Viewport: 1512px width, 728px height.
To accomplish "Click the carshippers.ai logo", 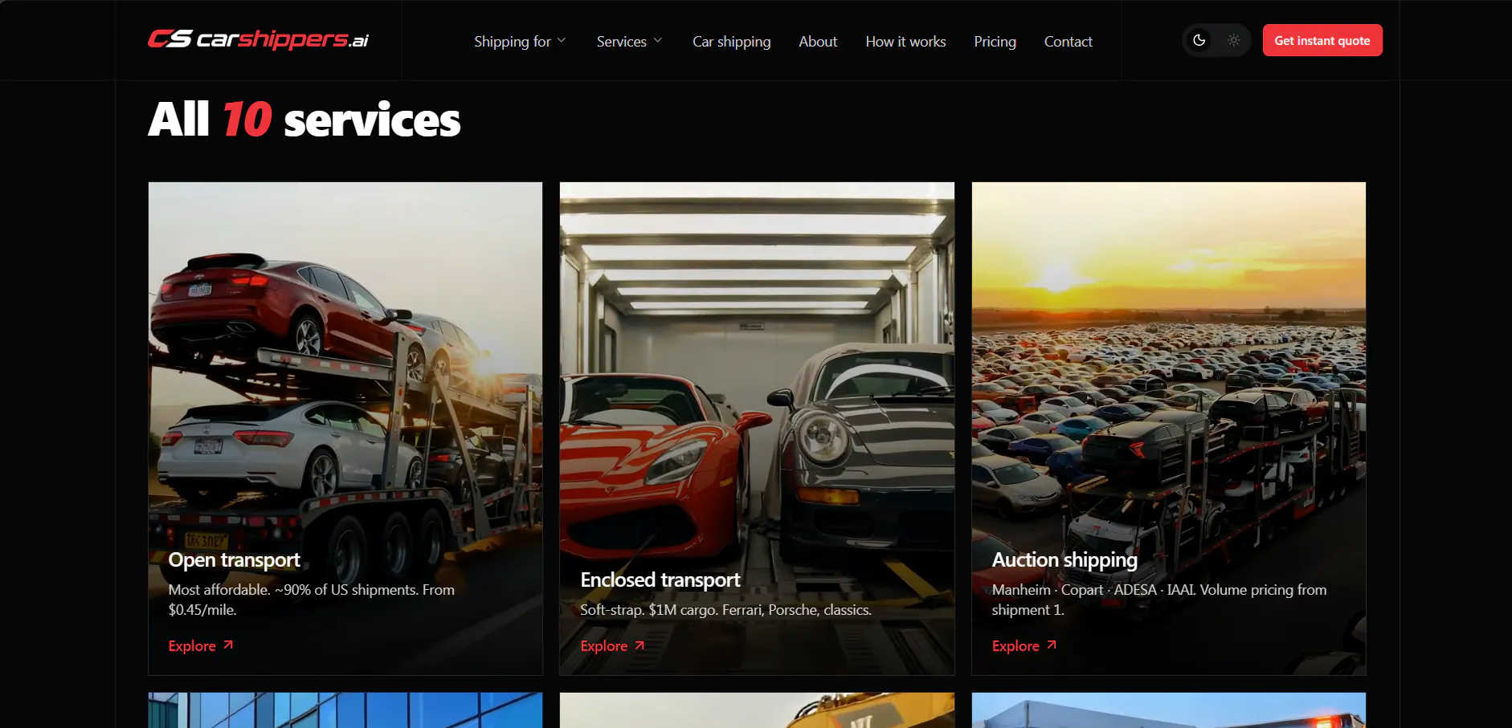I will (258, 39).
